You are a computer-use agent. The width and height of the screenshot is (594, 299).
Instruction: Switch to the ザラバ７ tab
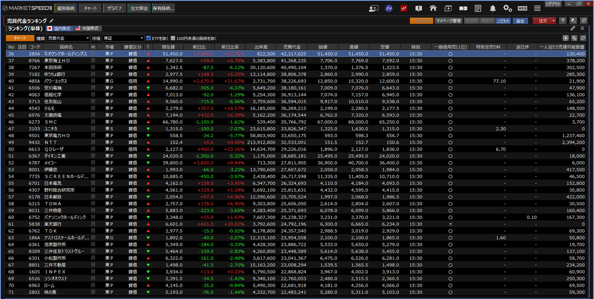pyautogui.click(x=114, y=8)
